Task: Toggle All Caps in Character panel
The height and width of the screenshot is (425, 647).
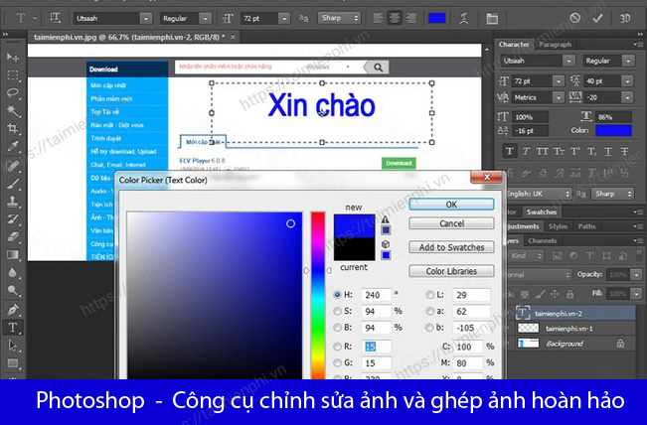Action: 543,151
